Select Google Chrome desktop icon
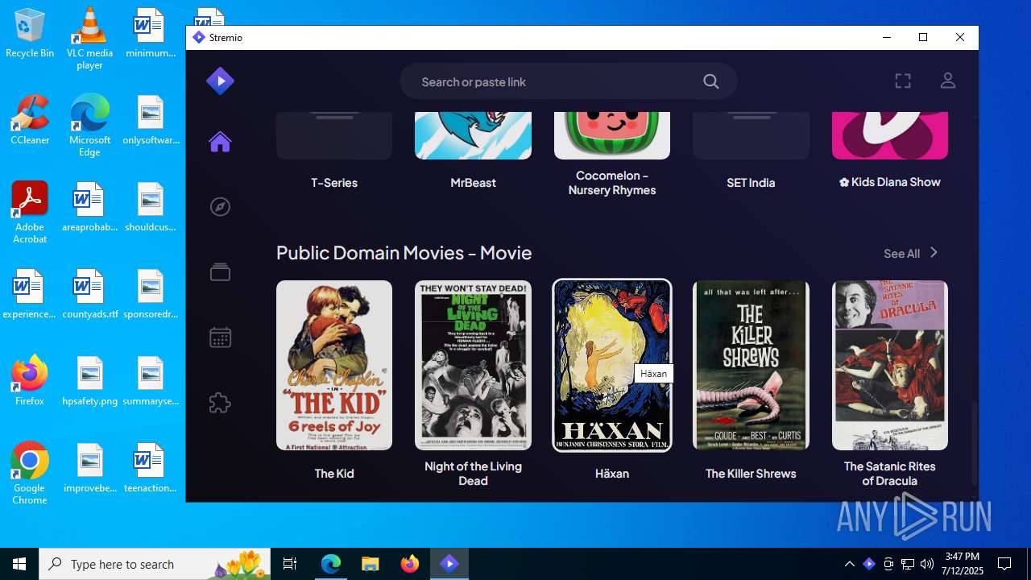1031x580 pixels. 30,474
